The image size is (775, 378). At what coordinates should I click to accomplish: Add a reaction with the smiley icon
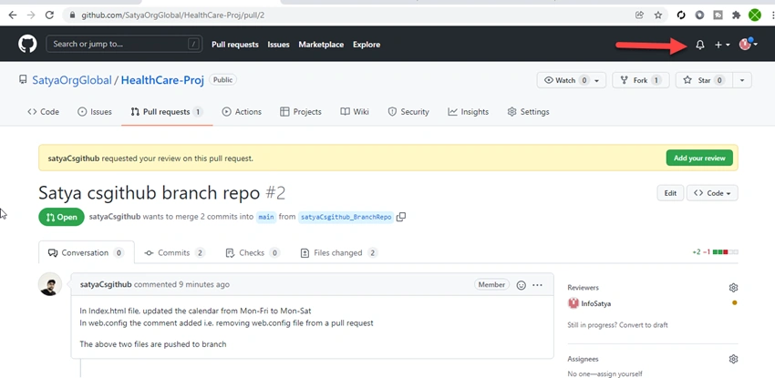coord(521,285)
